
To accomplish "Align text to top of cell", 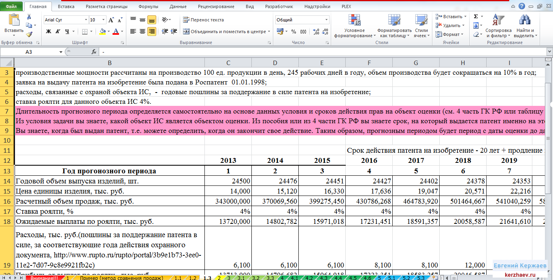I will pyautogui.click(x=133, y=20).
